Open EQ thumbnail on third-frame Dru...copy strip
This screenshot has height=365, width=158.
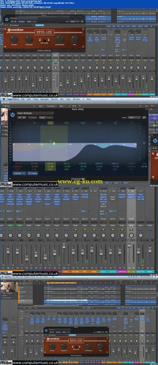131,188
